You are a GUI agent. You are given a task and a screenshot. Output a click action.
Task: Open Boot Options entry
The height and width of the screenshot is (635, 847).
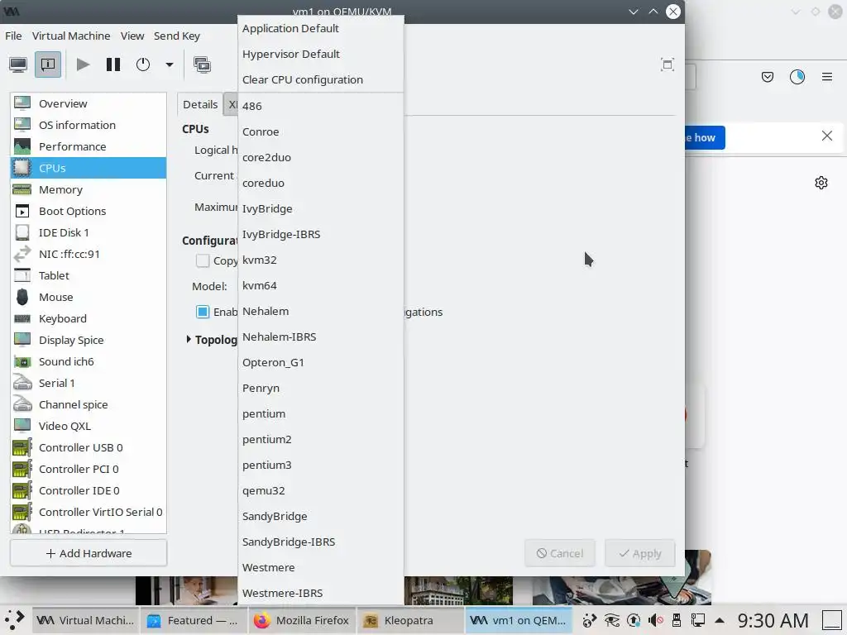(89, 211)
